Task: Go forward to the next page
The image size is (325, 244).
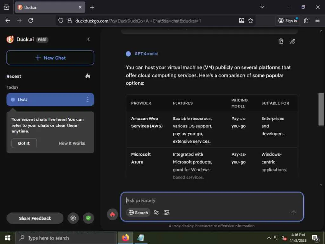Action: [x=19, y=21]
